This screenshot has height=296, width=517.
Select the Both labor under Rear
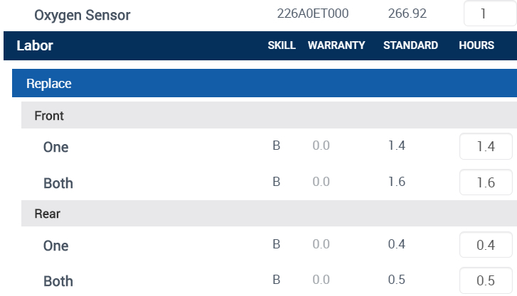pyautogui.click(x=58, y=281)
